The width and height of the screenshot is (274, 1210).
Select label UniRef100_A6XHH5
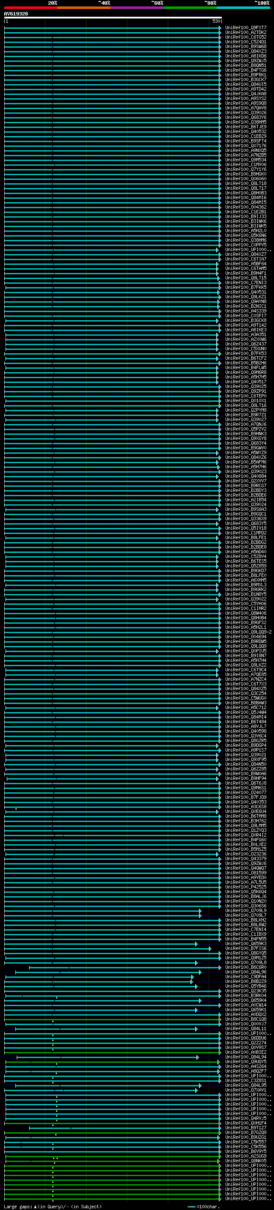246,580
